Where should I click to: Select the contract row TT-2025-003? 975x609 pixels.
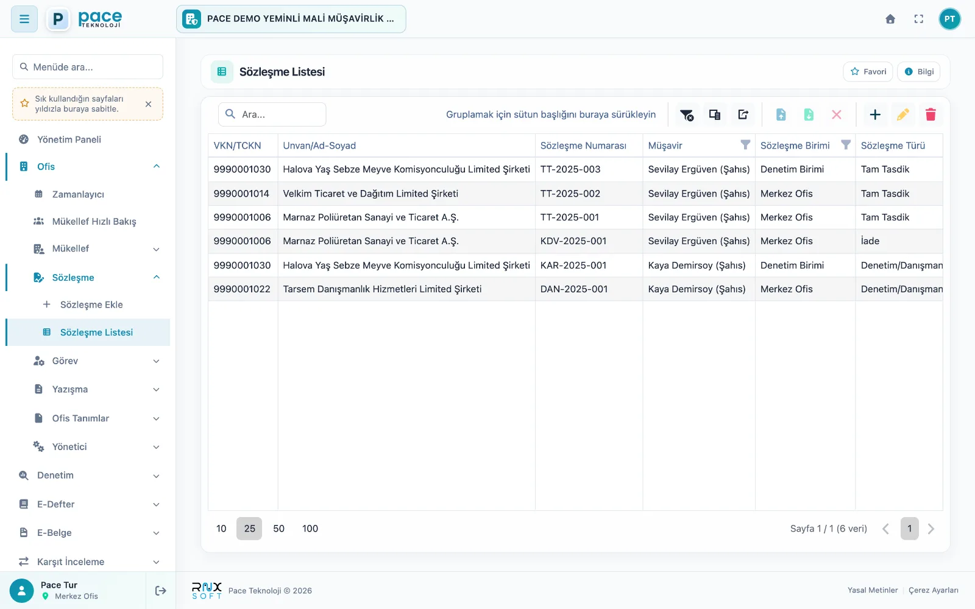click(575, 169)
